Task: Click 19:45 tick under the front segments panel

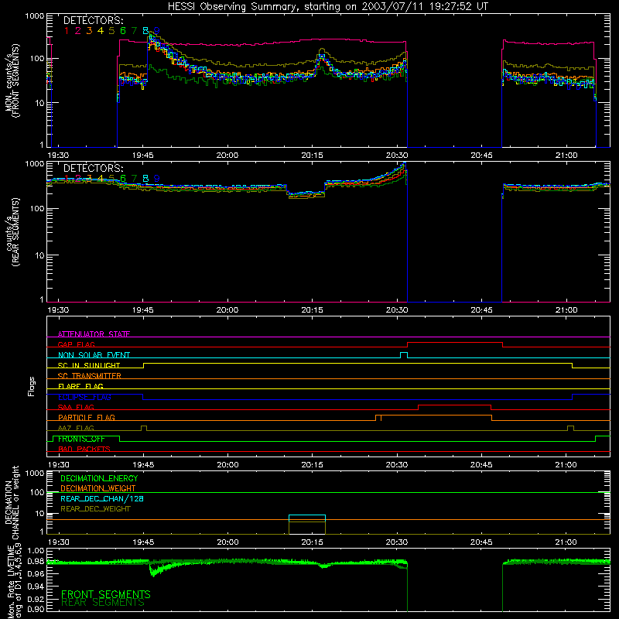Action: 142,156
